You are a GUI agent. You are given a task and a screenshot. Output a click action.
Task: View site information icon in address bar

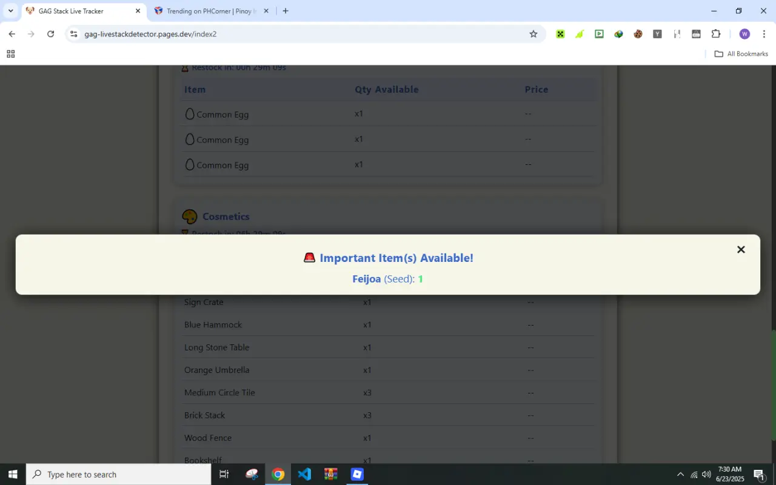click(73, 34)
